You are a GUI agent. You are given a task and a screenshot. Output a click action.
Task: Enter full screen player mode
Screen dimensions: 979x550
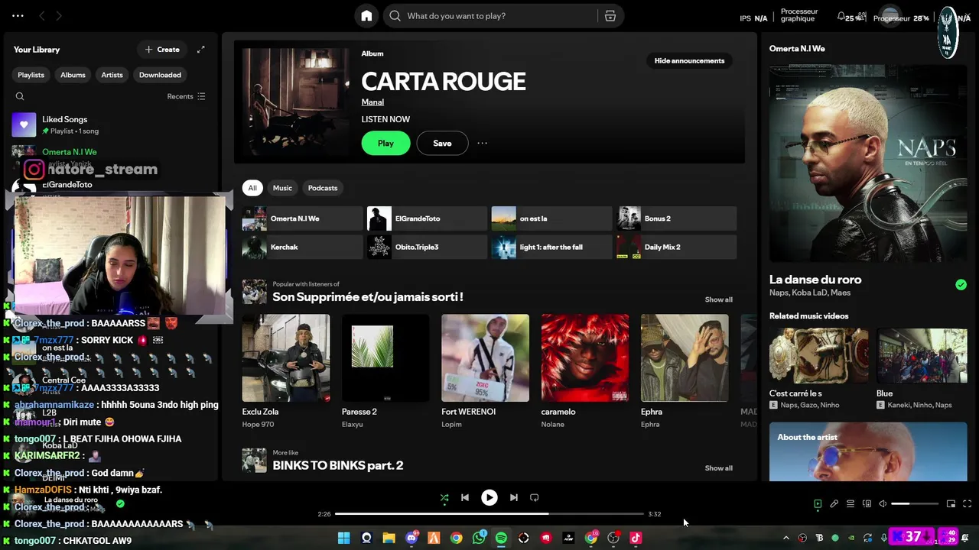(967, 504)
